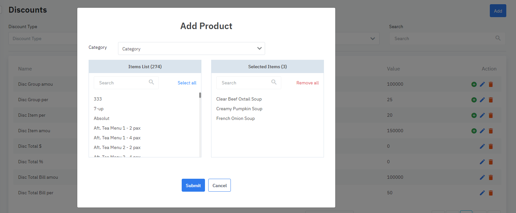Edit the Disc Group per discount
This screenshot has width=516, height=213.
(x=482, y=100)
